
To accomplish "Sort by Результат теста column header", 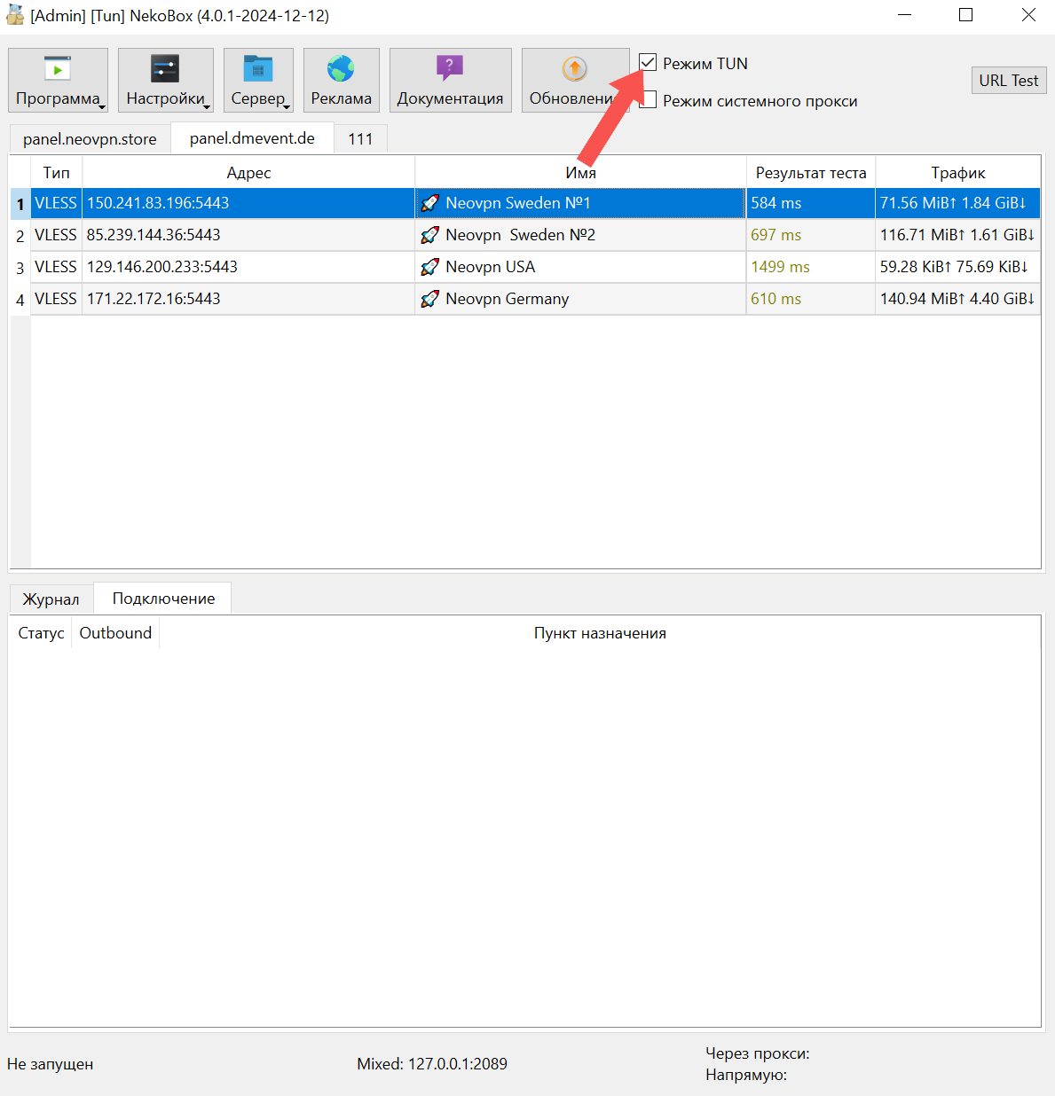I will point(811,173).
